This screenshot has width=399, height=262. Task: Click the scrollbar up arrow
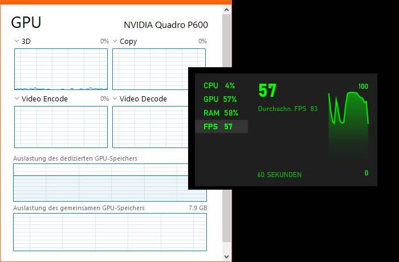pos(226,10)
